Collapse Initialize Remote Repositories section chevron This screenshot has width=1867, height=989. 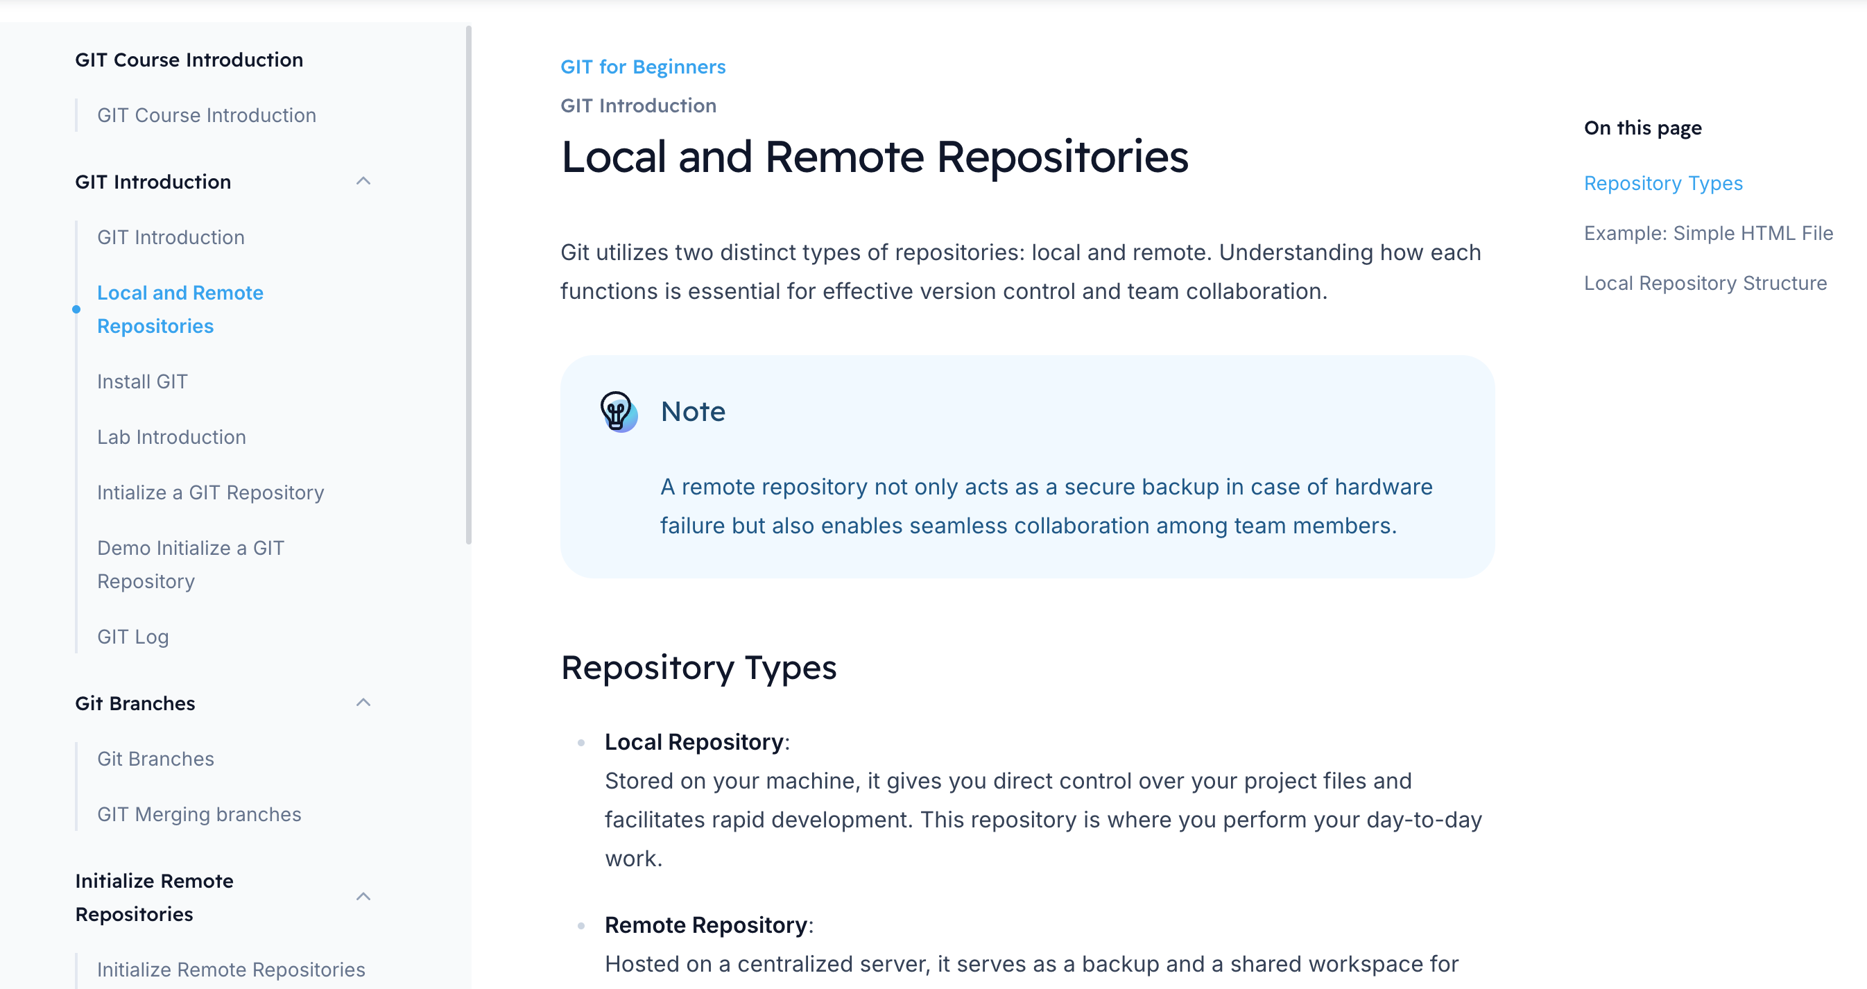[x=363, y=896]
